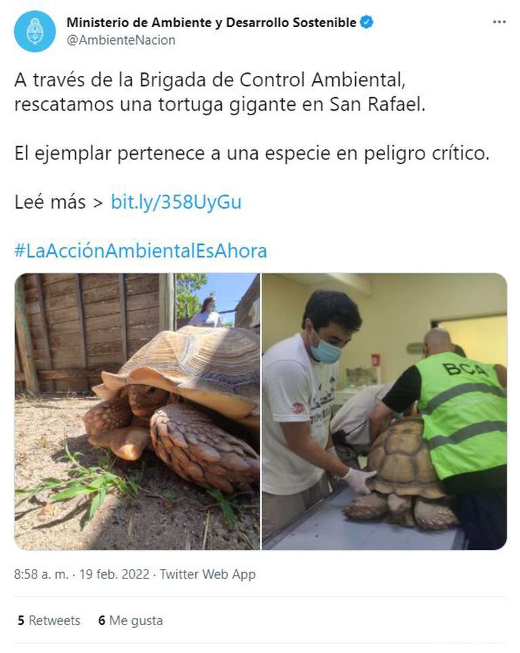Open the 8:58 a. m. timestamp
Screen dimensions: 520x653
[41, 574]
